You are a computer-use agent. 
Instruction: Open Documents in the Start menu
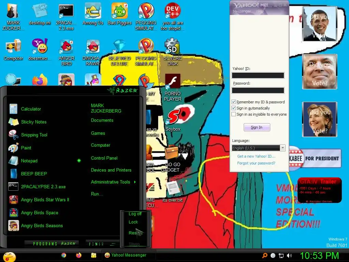[102, 120]
